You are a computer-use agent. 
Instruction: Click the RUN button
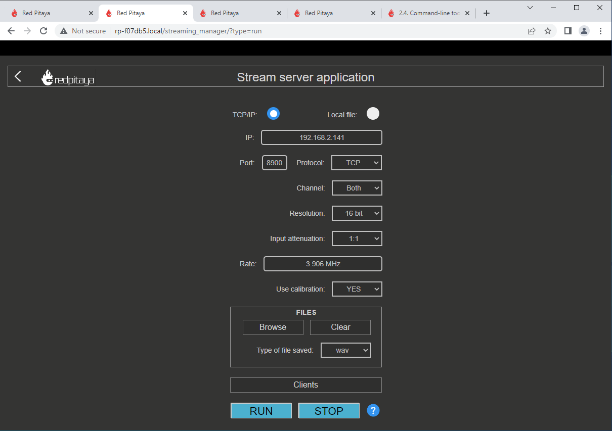coord(261,411)
